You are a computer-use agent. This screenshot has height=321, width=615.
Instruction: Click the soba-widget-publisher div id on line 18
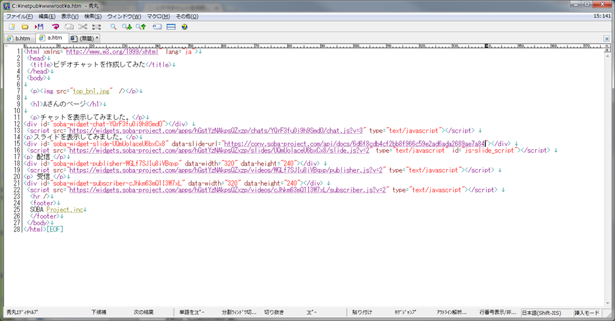point(117,163)
